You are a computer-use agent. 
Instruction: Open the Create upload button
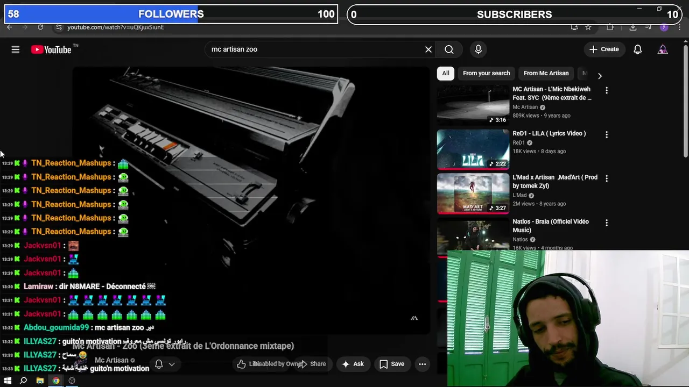coord(604,49)
